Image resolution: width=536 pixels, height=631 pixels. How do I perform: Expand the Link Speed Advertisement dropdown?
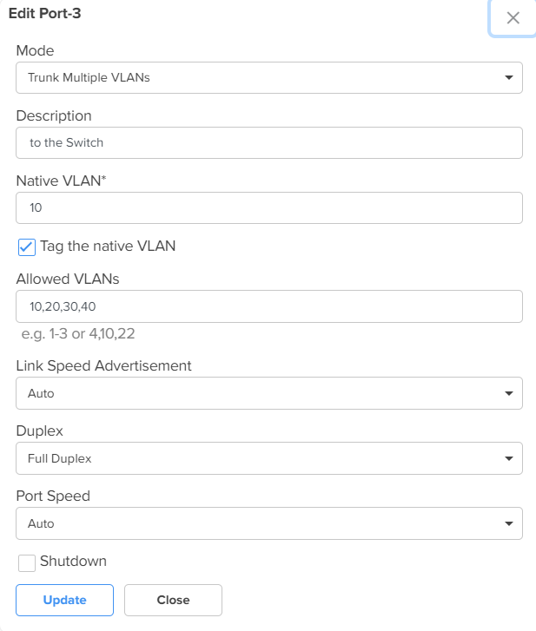(269, 393)
